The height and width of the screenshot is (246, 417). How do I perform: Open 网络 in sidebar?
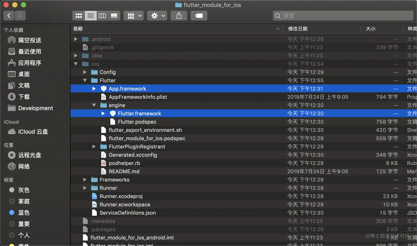click(19, 167)
